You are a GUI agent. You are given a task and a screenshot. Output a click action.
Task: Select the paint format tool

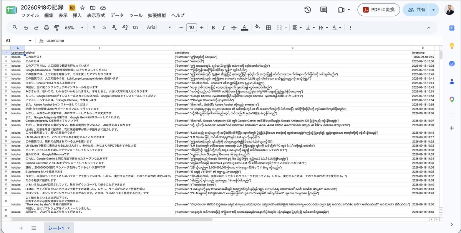57,27
